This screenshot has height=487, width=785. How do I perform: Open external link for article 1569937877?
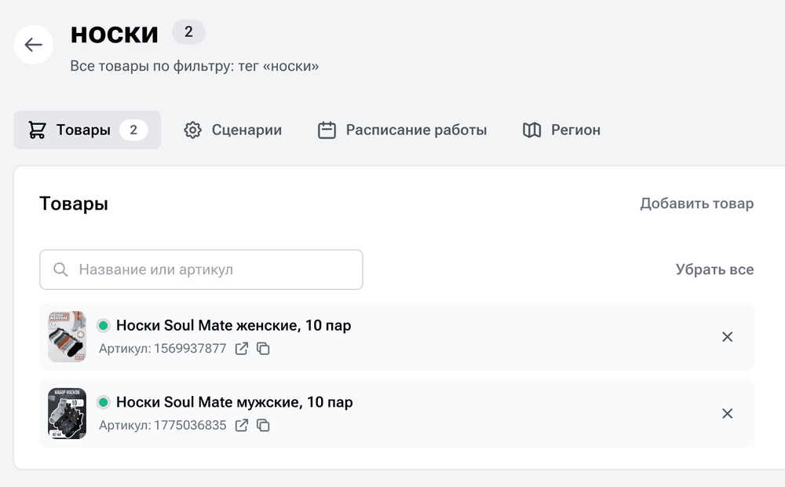pyautogui.click(x=241, y=348)
